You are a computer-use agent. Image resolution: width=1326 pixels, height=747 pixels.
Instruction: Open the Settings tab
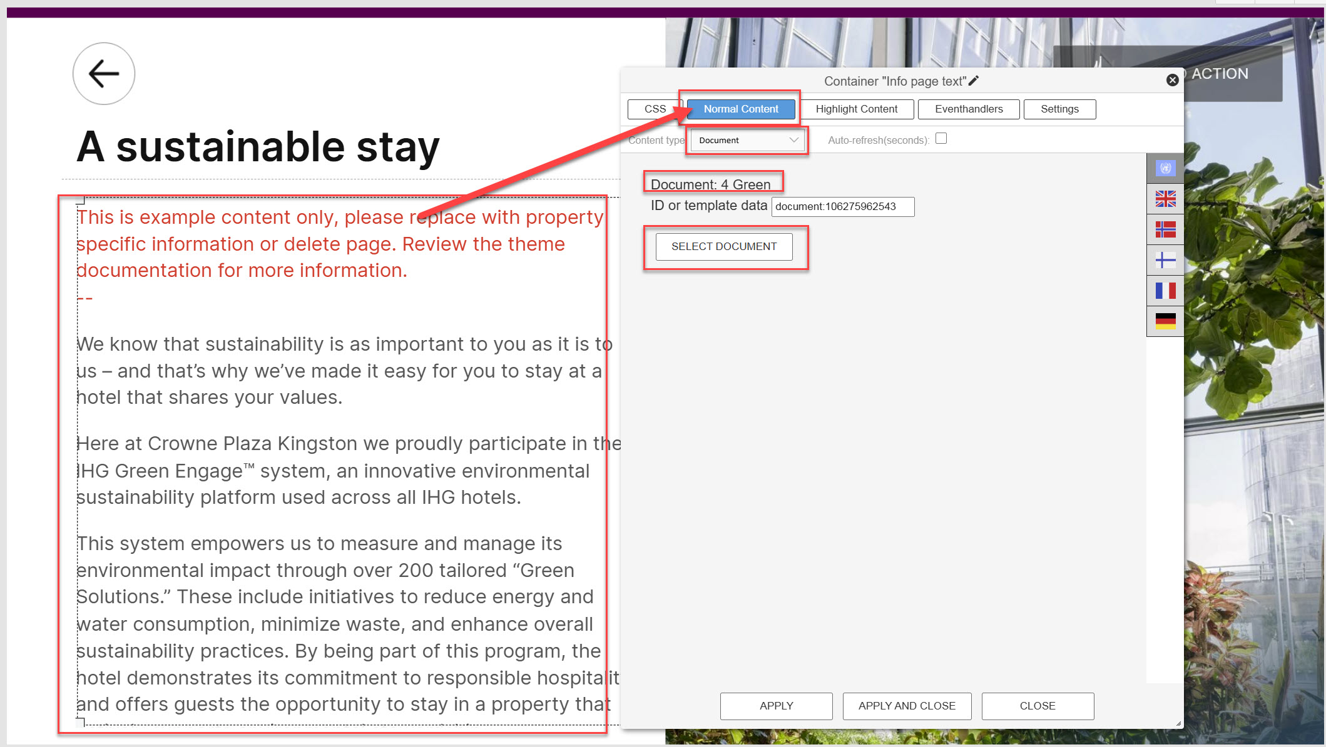click(1059, 109)
